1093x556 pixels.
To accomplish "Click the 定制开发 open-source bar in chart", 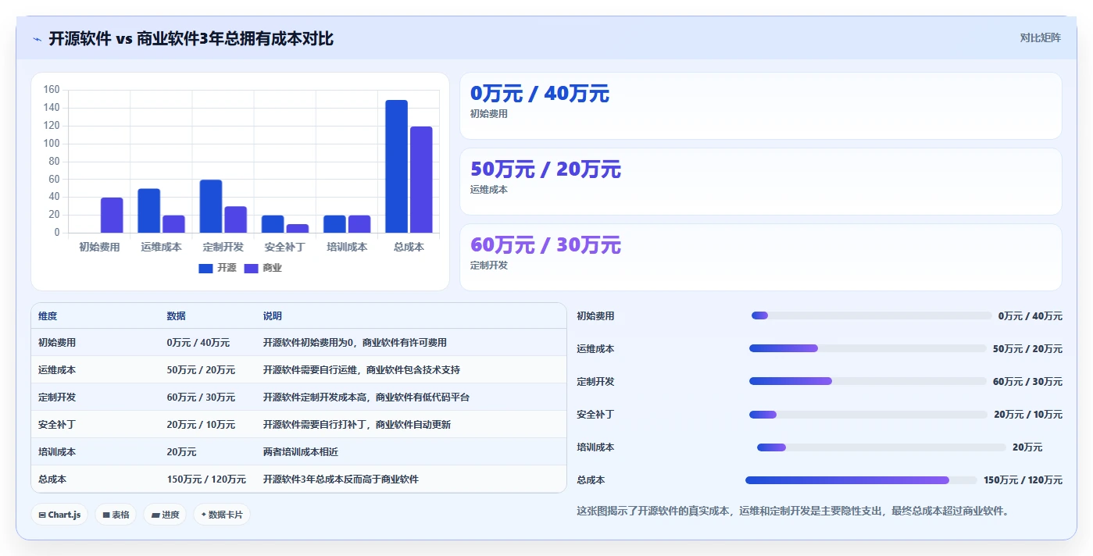I will (x=211, y=206).
